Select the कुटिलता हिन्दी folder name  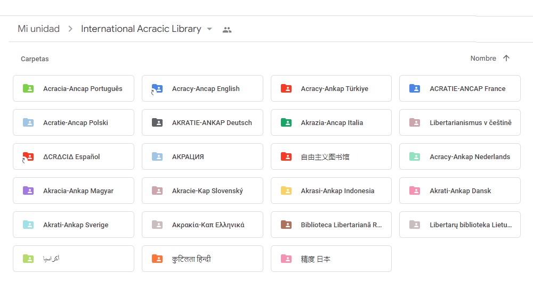click(x=191, y=259)
